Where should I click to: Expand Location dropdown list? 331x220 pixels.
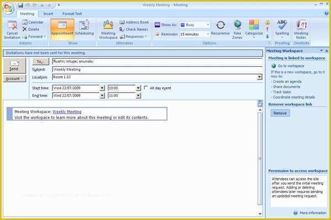point(259,77)
